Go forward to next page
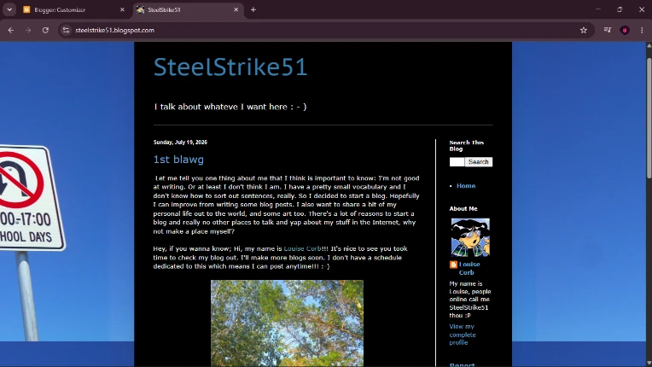The width and height of the screenshot is (652, 367). click(x=28, y=30)
